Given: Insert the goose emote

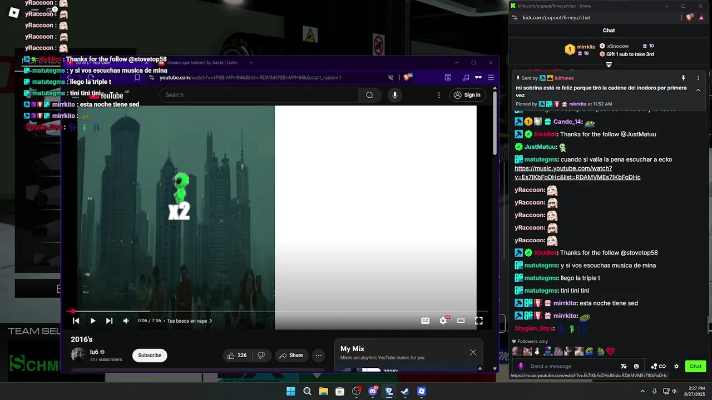Looking at the screenshot, I should coord(537,351).
